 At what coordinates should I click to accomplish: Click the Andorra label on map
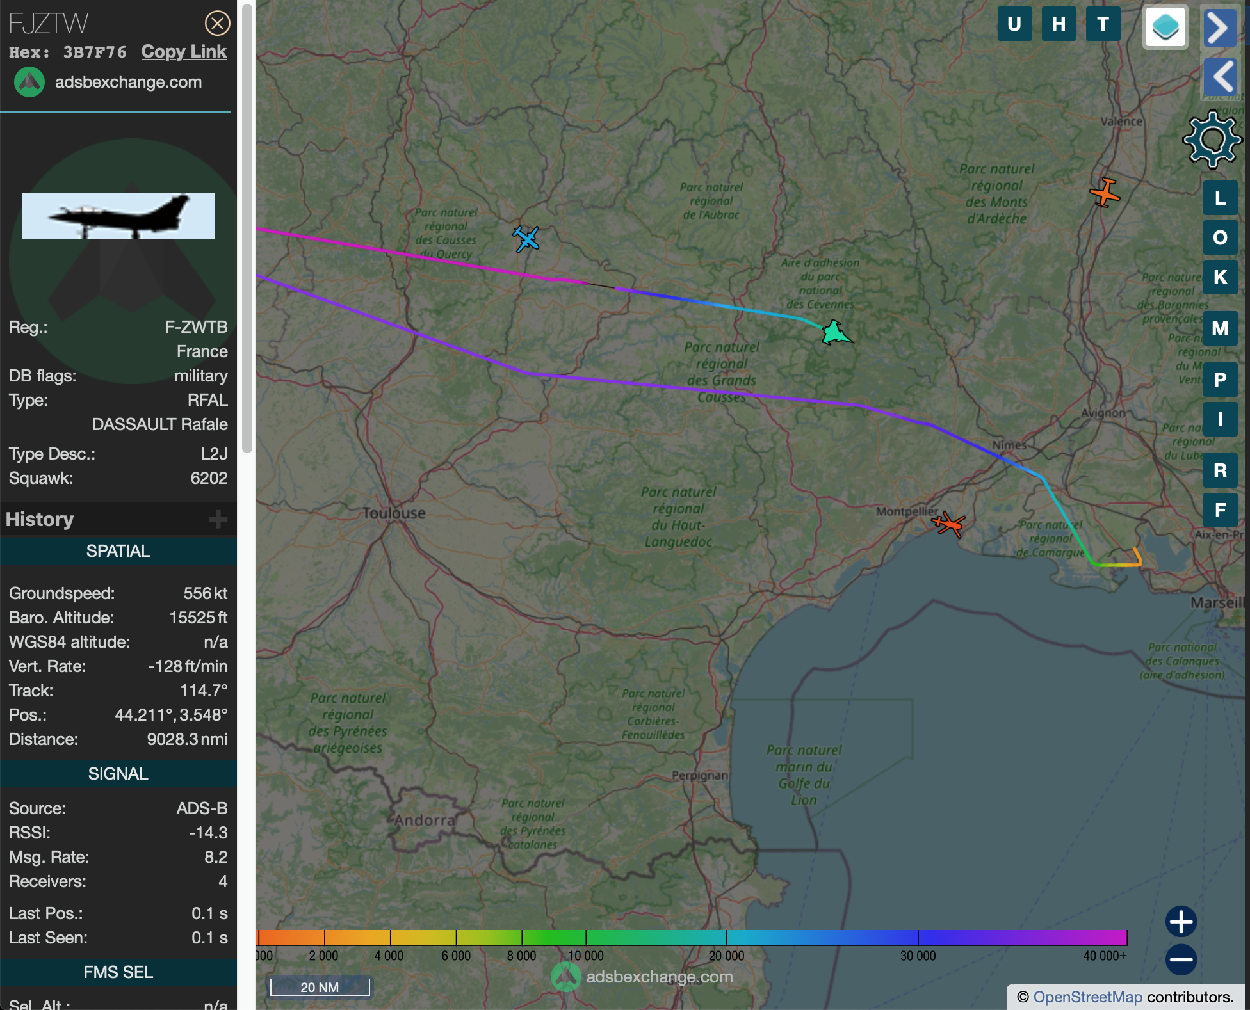click(x=425, y=820)
